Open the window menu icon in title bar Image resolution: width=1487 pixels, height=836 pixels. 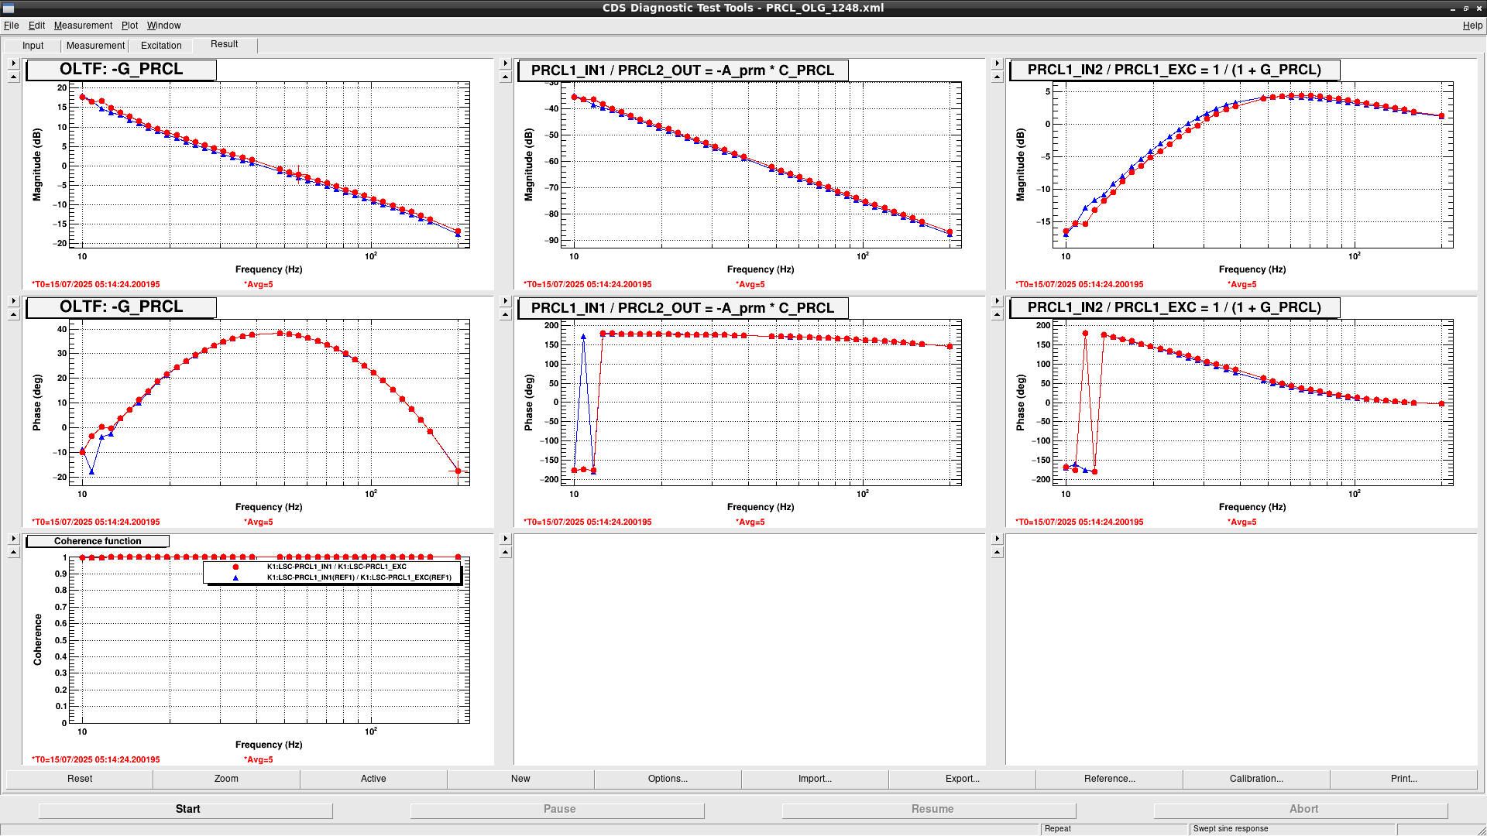[x=9, y=9]
